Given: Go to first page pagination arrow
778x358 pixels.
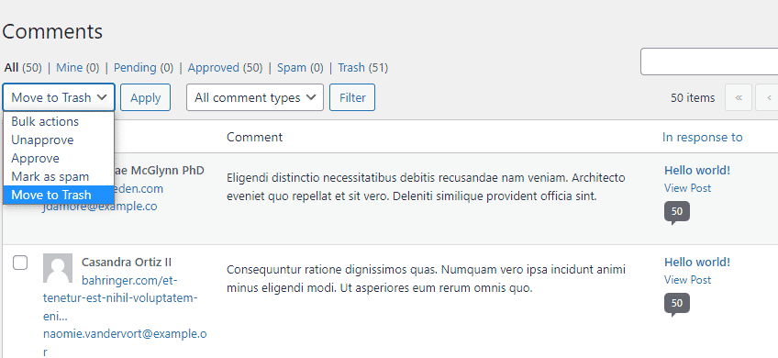Looking at the screenshot, I should pyautogui.click(x=739, y=98).
